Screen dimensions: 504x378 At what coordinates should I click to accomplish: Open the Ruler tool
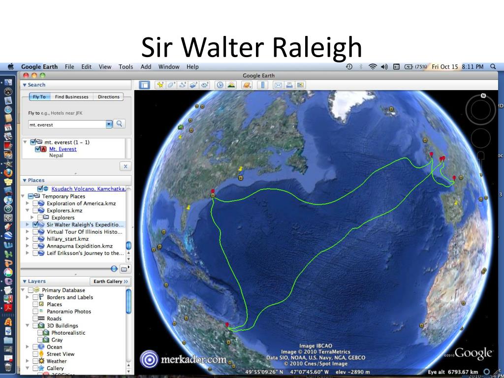click(263, 85)
